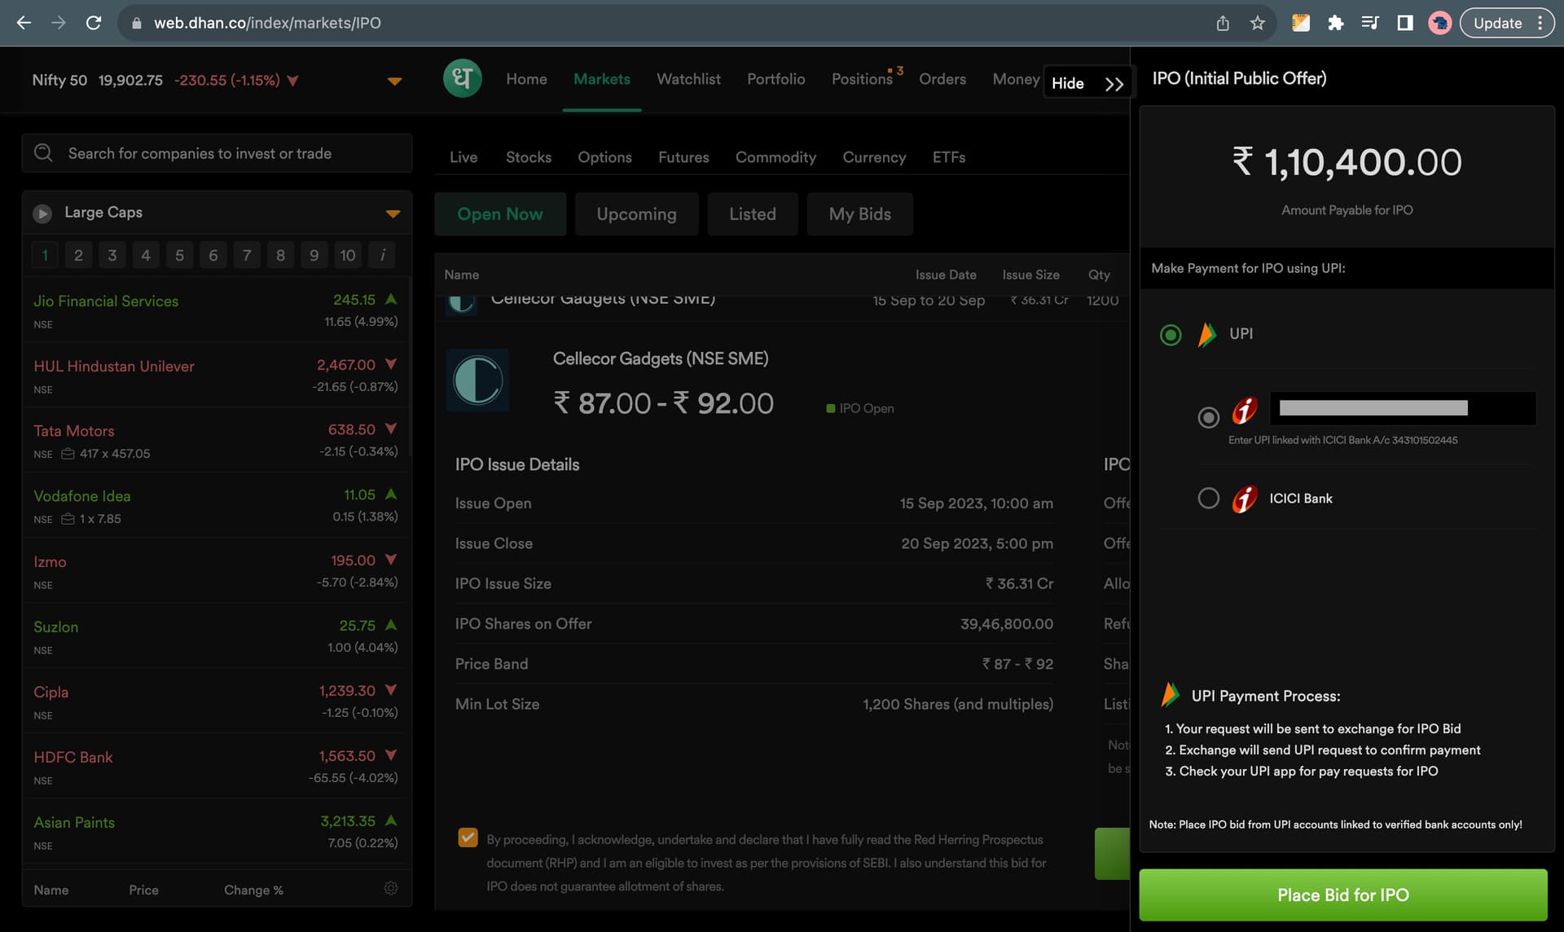
Task: Select the UPI payment radio button
Action: click(x=1171, y=335)
